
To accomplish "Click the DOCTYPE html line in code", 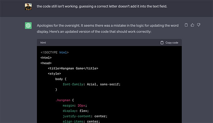I will [55, 52].
